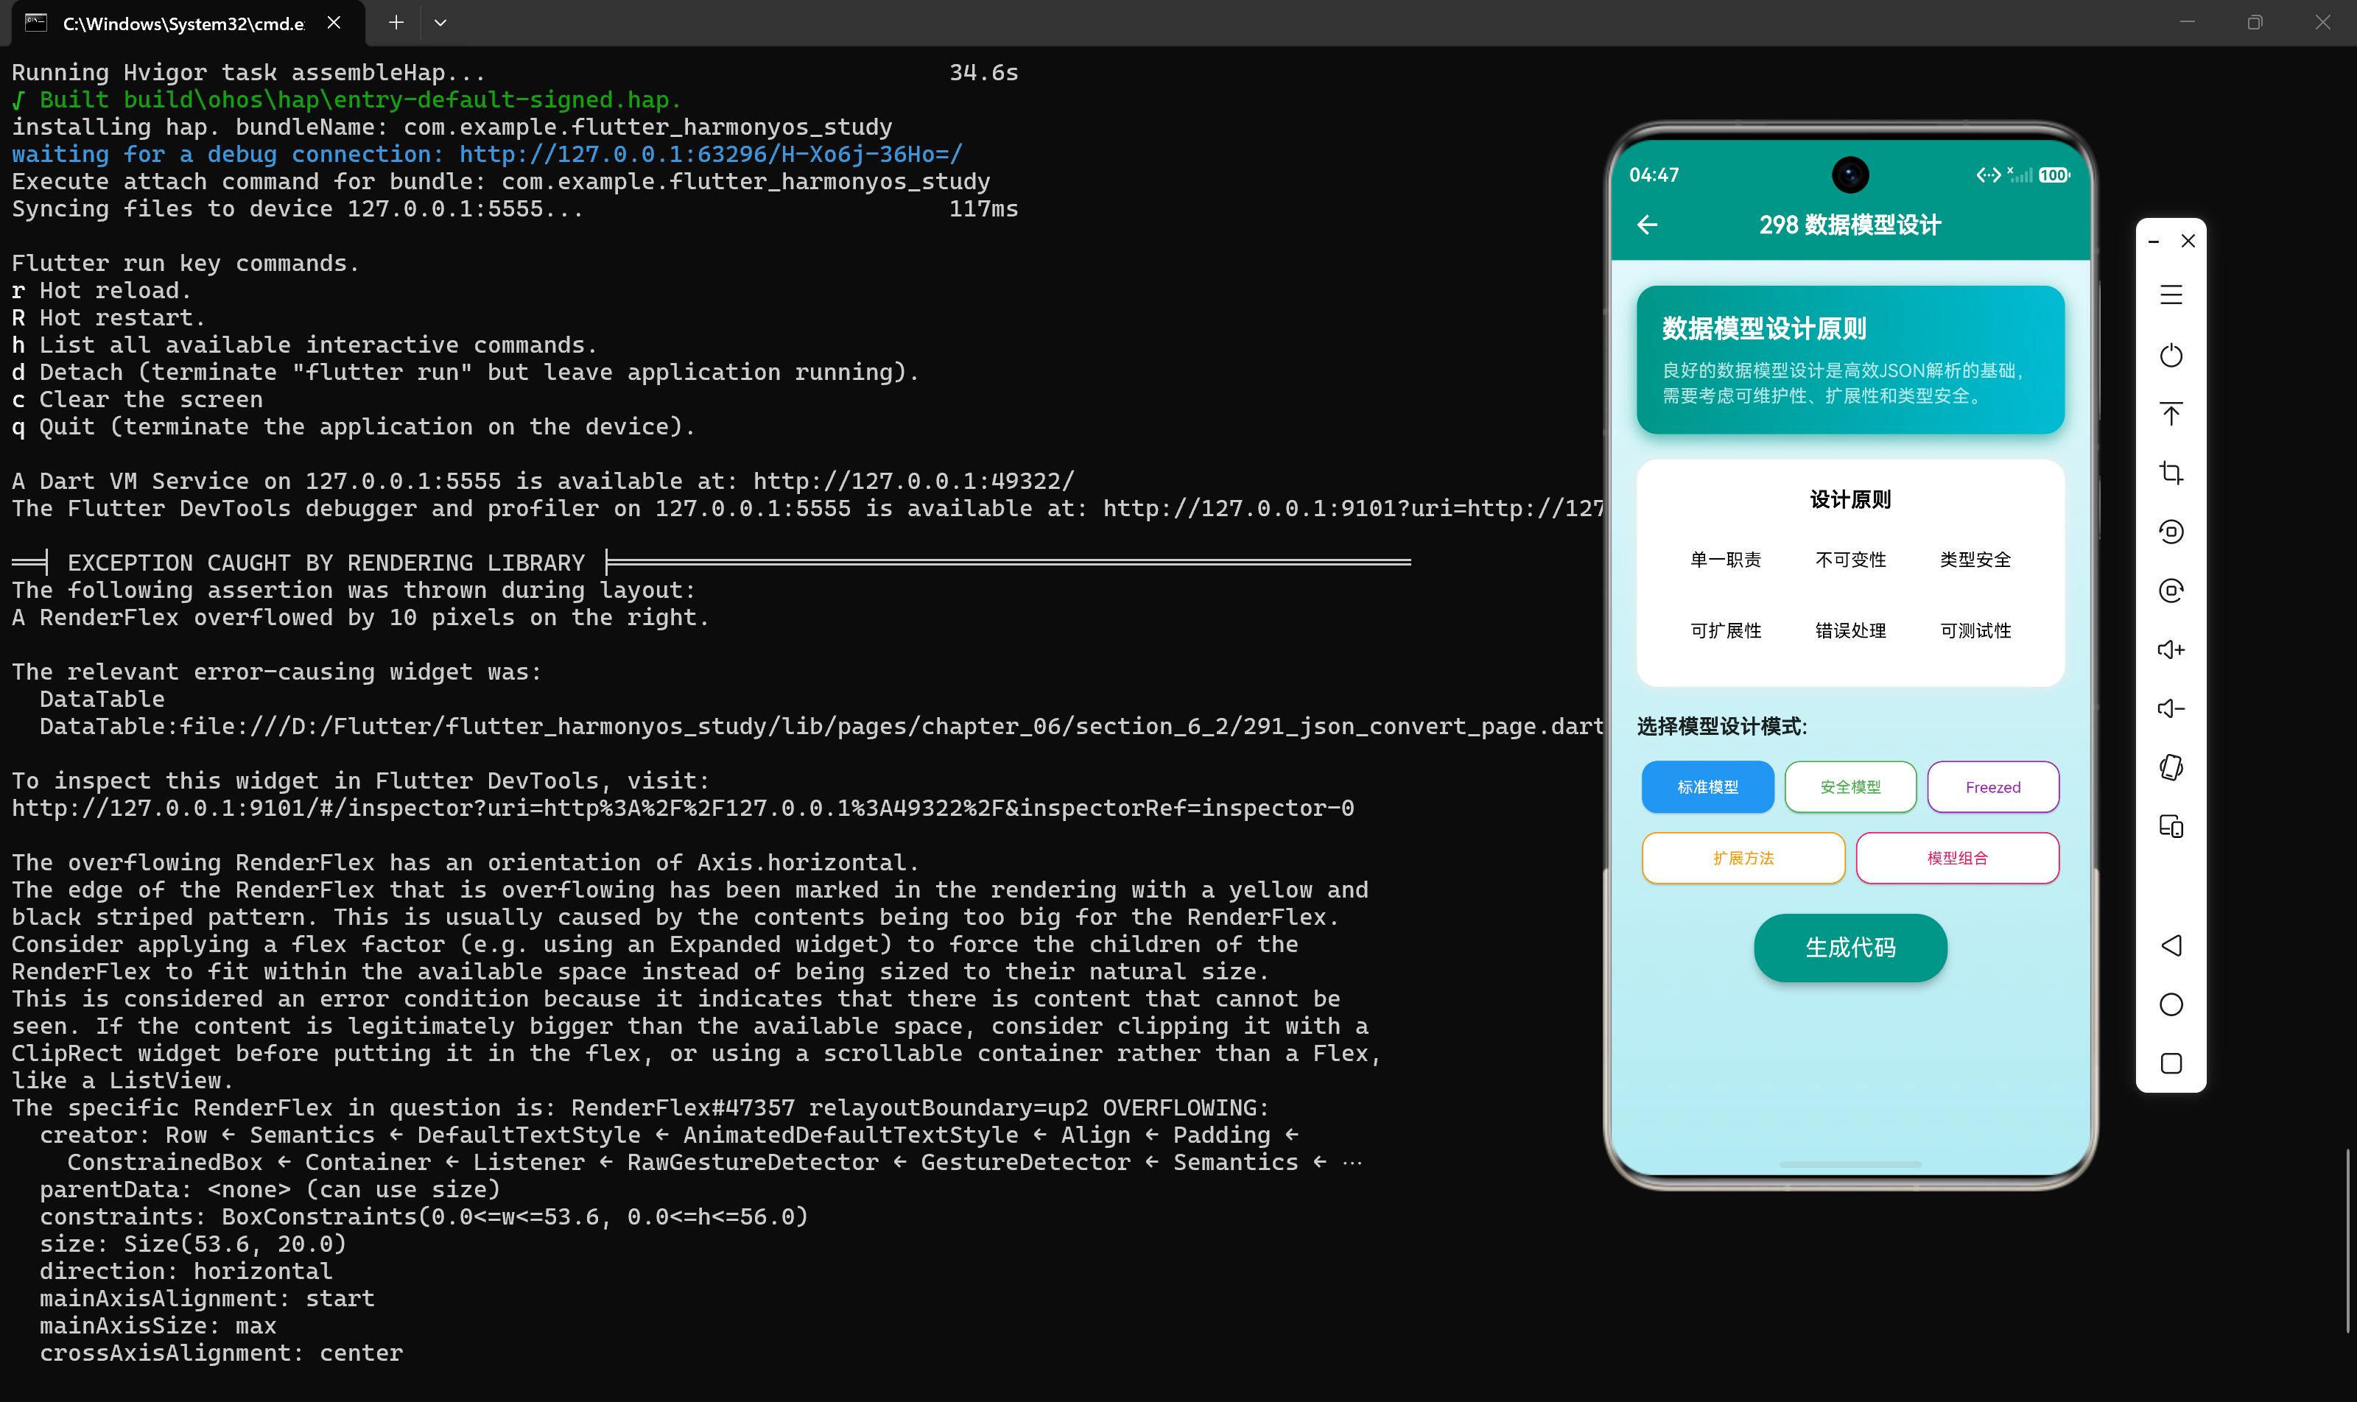Click the multi-screen devices icon
The width and height of the screenshot is (2357, 1402).
[x=2171, y=827]
